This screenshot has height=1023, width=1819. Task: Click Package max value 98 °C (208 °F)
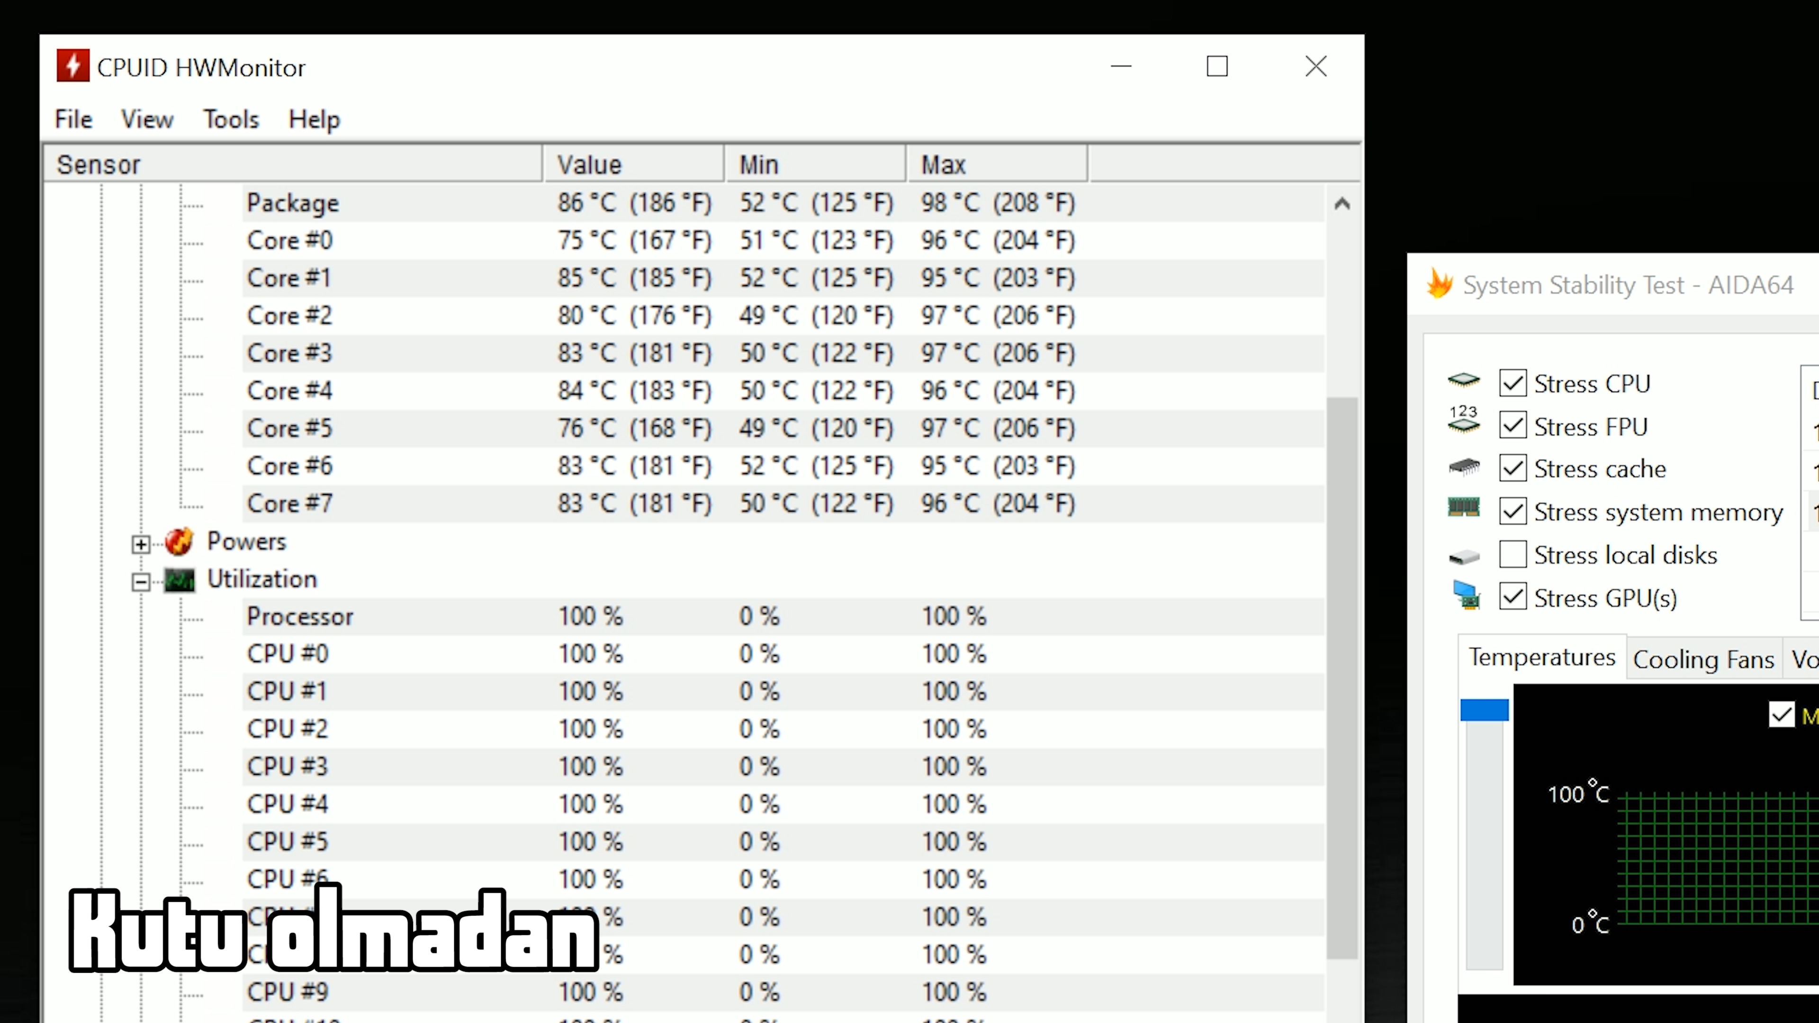click(x=998, y=203)
